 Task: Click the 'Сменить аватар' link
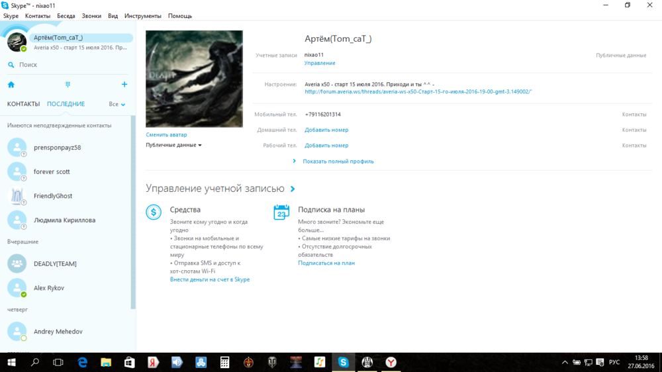click(x=166, y=135)
